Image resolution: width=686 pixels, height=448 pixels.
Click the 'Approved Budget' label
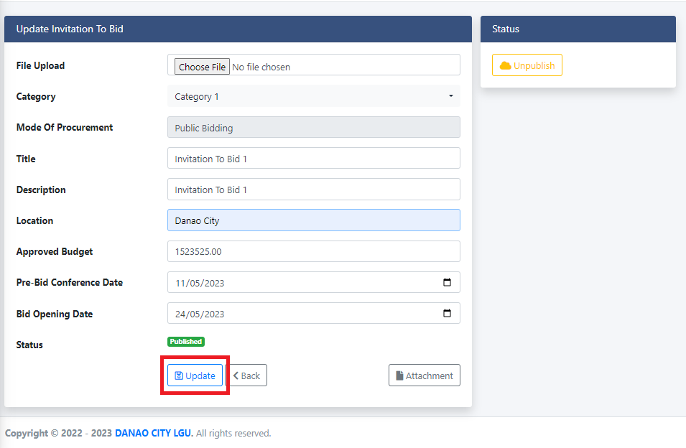55,252
